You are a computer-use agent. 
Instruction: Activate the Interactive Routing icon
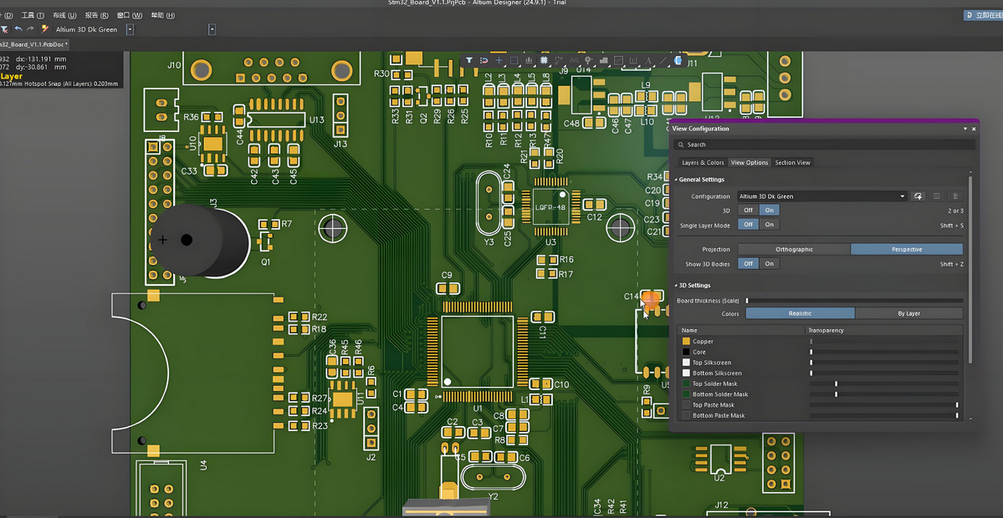559,60
